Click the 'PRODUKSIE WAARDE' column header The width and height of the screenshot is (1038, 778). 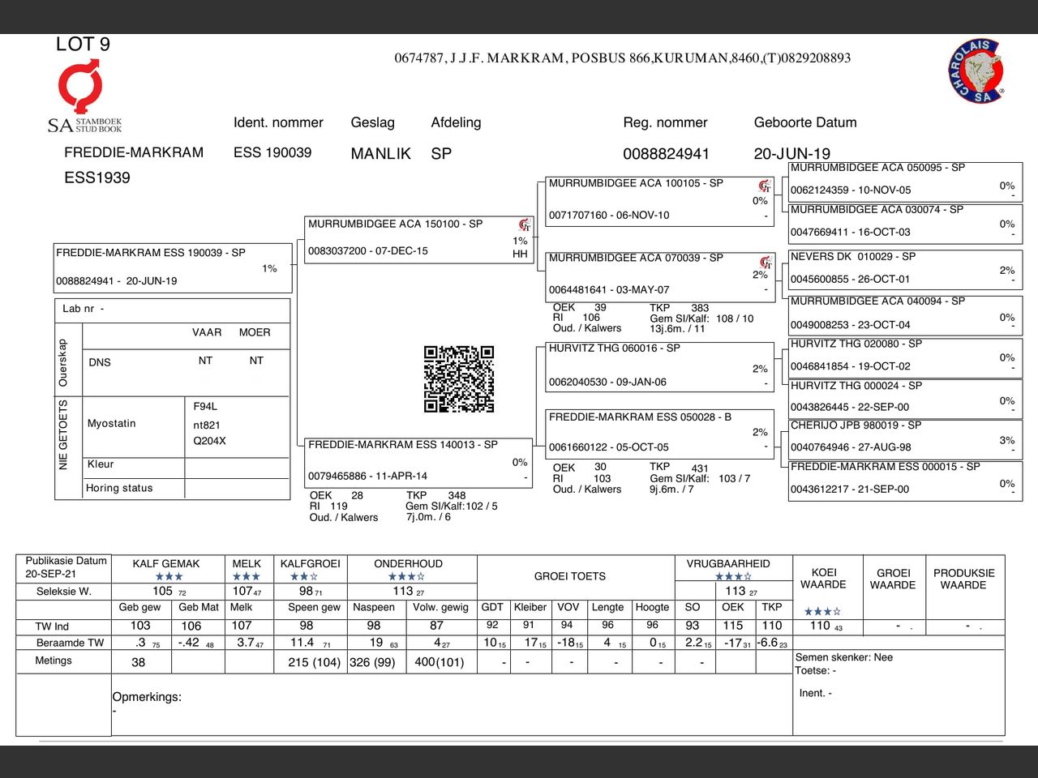click(963, 579)
